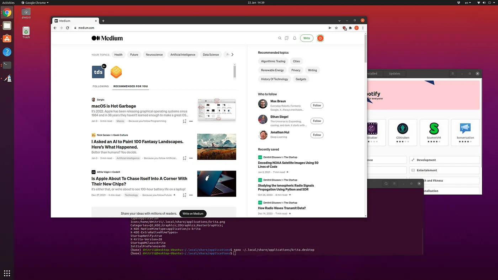
Task: Open Chrome three-dot menu
Action: coord(363,28)
